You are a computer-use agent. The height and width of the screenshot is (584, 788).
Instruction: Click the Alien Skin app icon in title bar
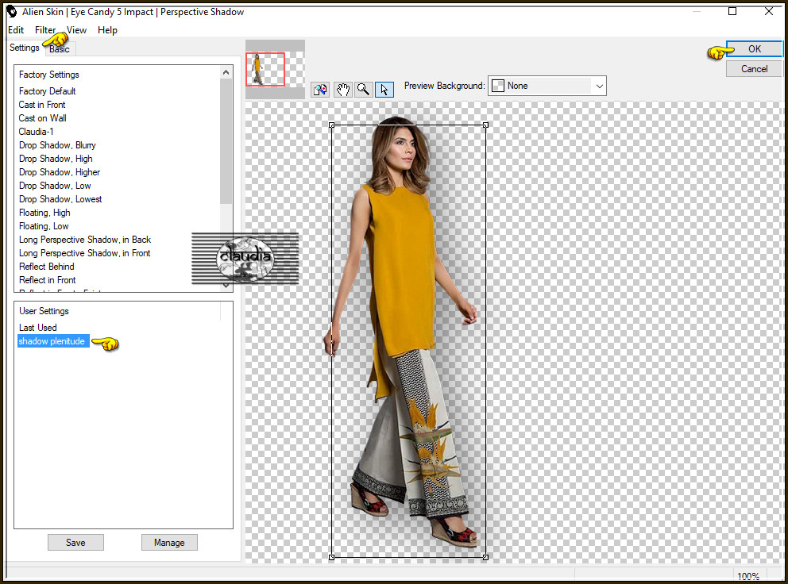(x=12, y=12)
